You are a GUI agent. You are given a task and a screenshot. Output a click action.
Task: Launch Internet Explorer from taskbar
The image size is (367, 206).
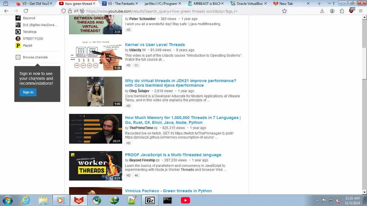click(x=26, y=200)
